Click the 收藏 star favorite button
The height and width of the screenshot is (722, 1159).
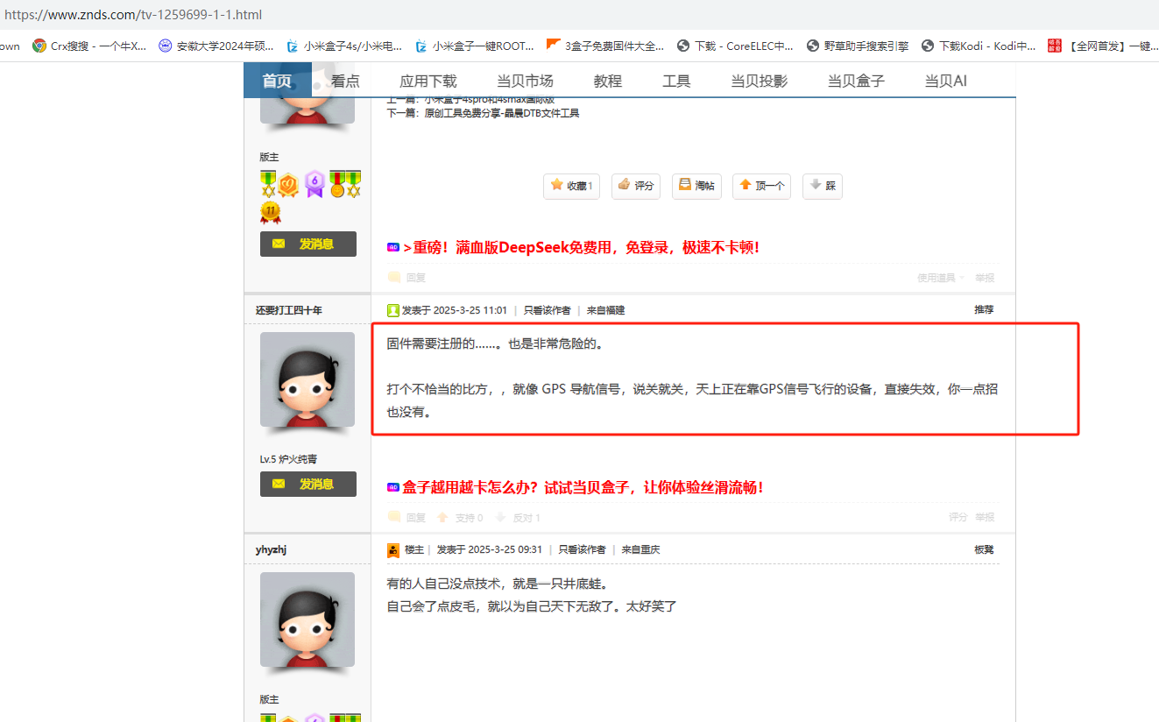(x=571, y=186)
